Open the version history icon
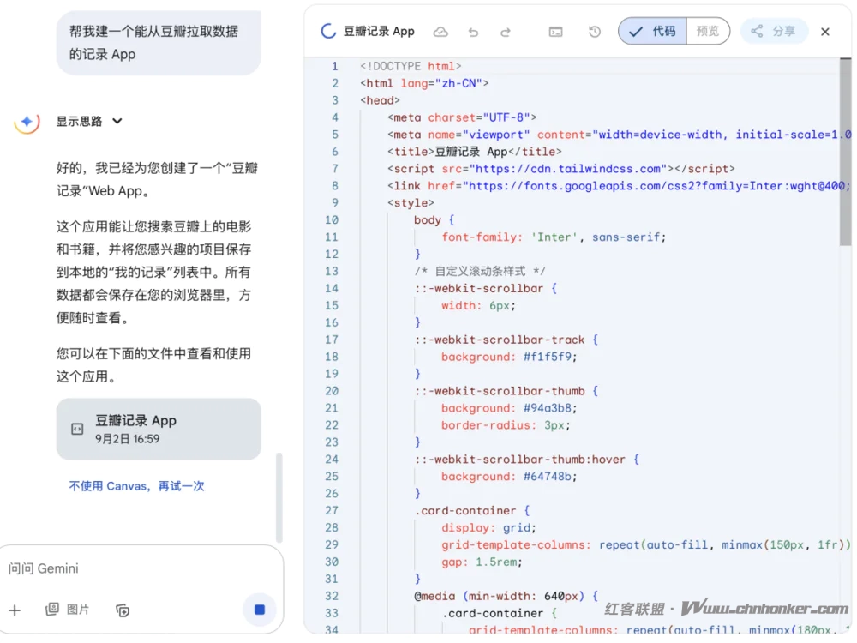857x643 pixels. [x=595, y=32]
